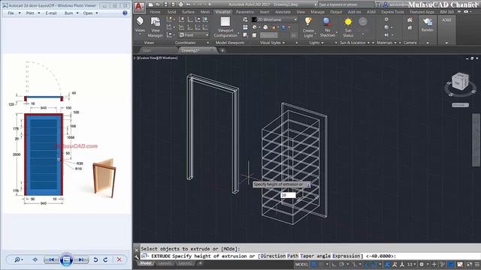Toggle the MODEL space button in status bar

[301, 264]
